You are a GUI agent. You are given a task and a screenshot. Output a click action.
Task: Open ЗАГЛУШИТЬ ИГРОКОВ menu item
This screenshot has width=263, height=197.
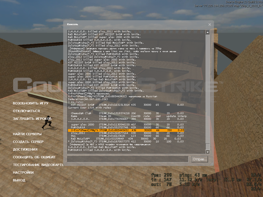coord(32,119)
